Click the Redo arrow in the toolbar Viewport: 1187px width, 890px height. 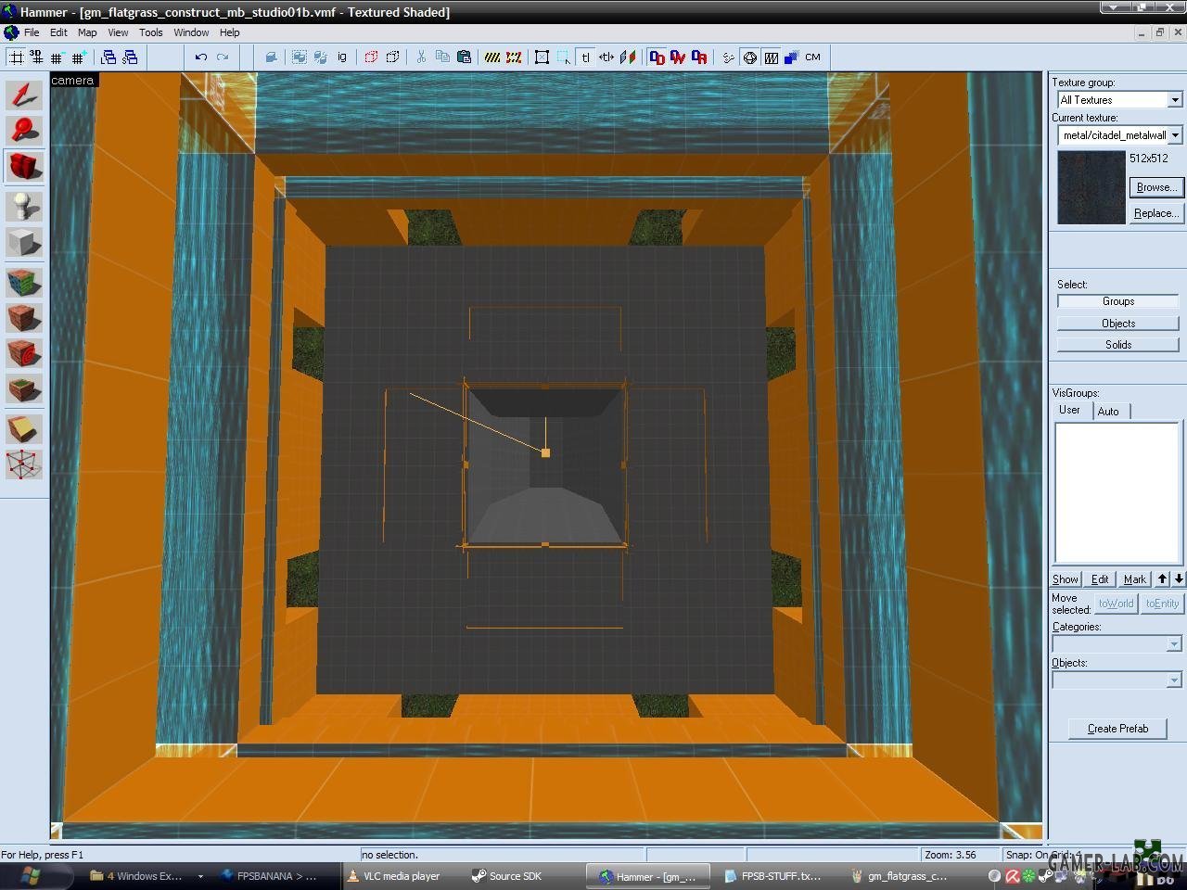pos(223,57)
